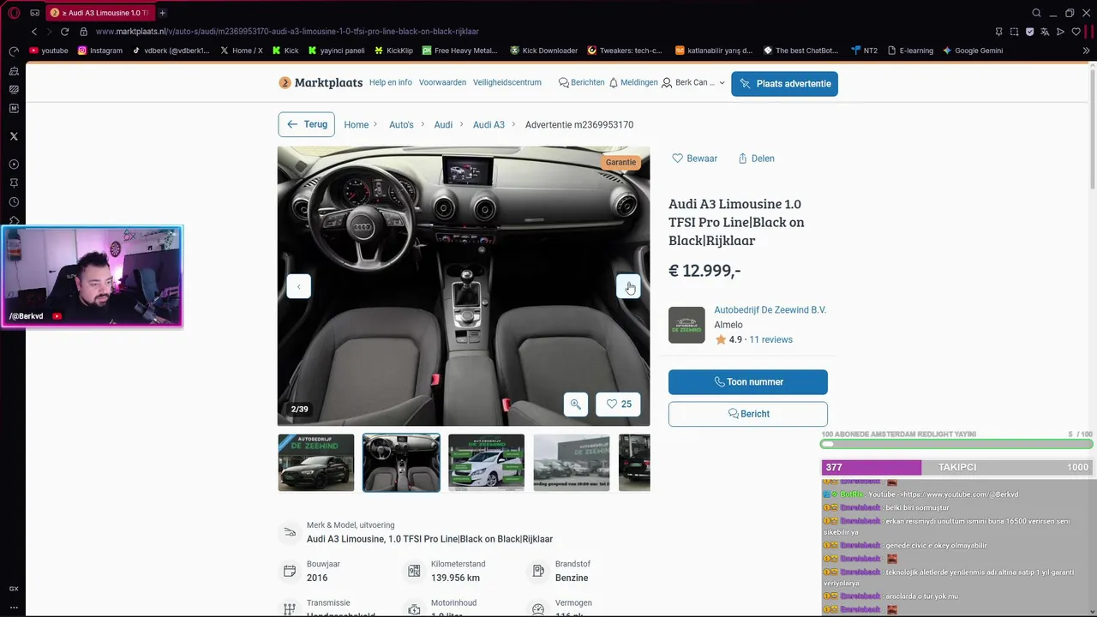Open X (Twitter) in Opera sidebar
The image size is (1097, 617).
[14, 136]
